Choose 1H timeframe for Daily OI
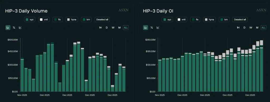Screen dimensions: 270x102 click(x=238, y=28)
